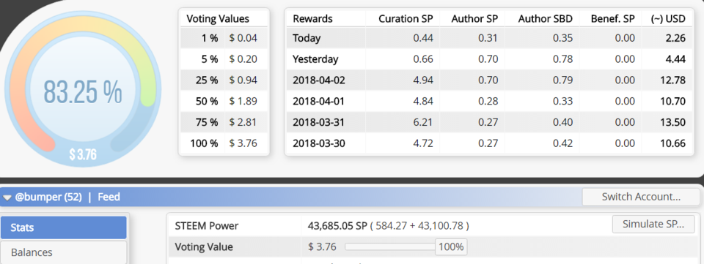Click the $ 3.76 label under gauge
The height and width of the screenshot is (264, 704).
click(83, 155)
